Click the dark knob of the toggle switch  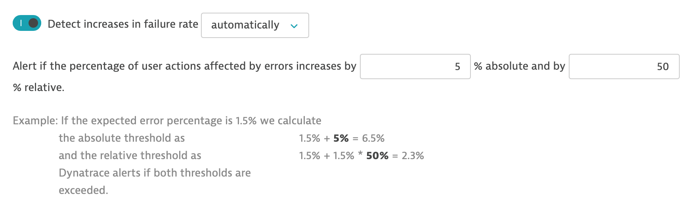point(34,23)
